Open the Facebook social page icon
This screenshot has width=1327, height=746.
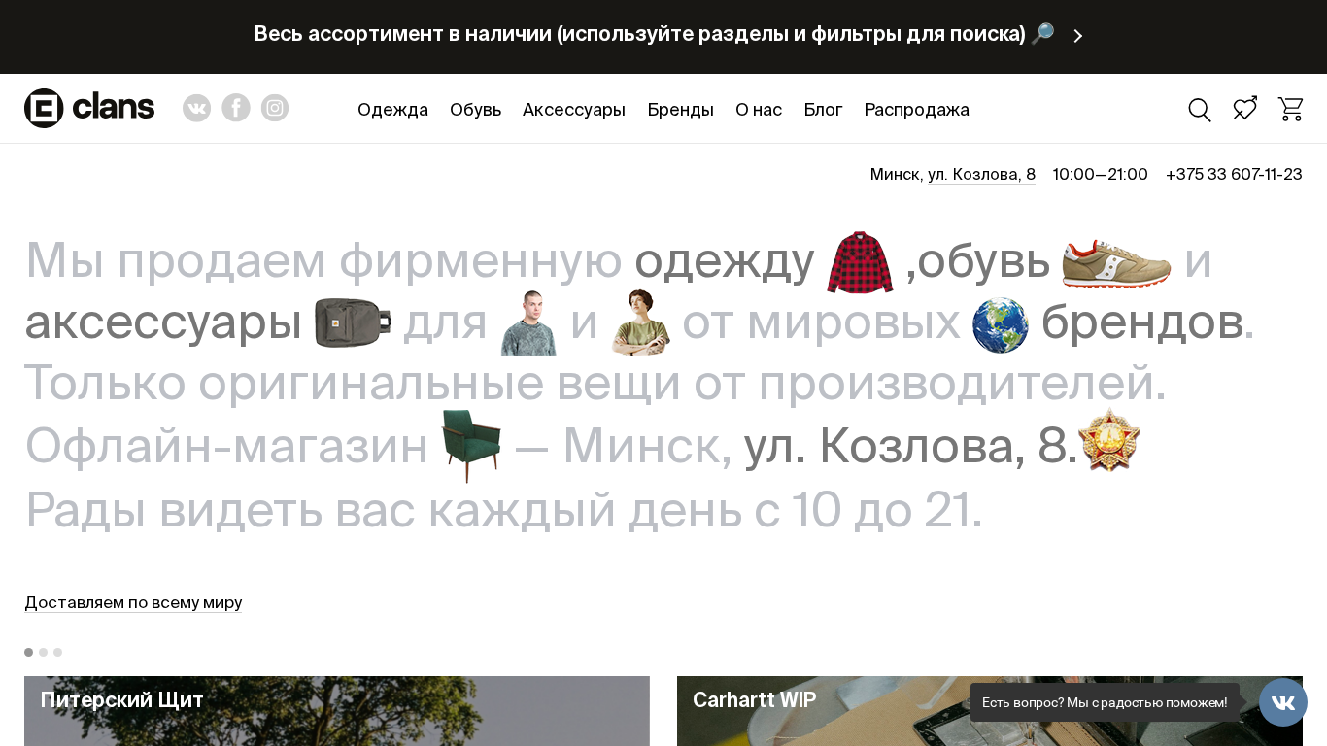tap(236, 108)
